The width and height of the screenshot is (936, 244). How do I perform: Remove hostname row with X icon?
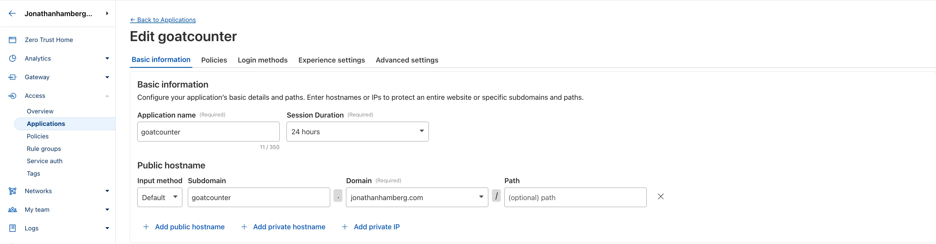[661, 196]
